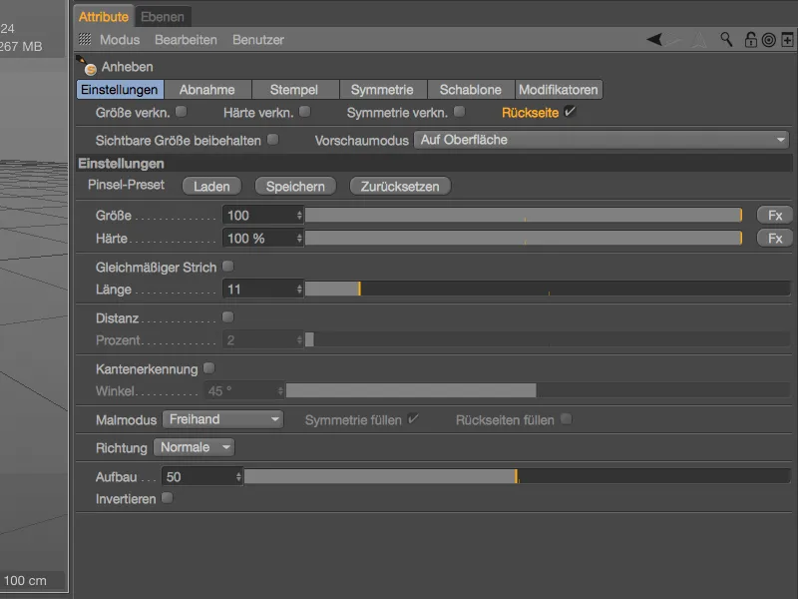Uncheck the Rückseite checkbox
798x599 pixels.
pos(570,112)
